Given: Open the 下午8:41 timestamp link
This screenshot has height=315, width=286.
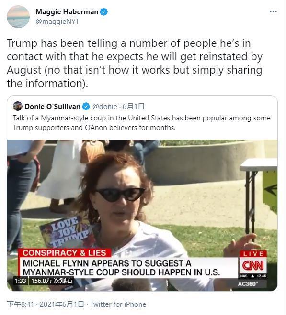Looking at the screenshot, I should (20, 304).
